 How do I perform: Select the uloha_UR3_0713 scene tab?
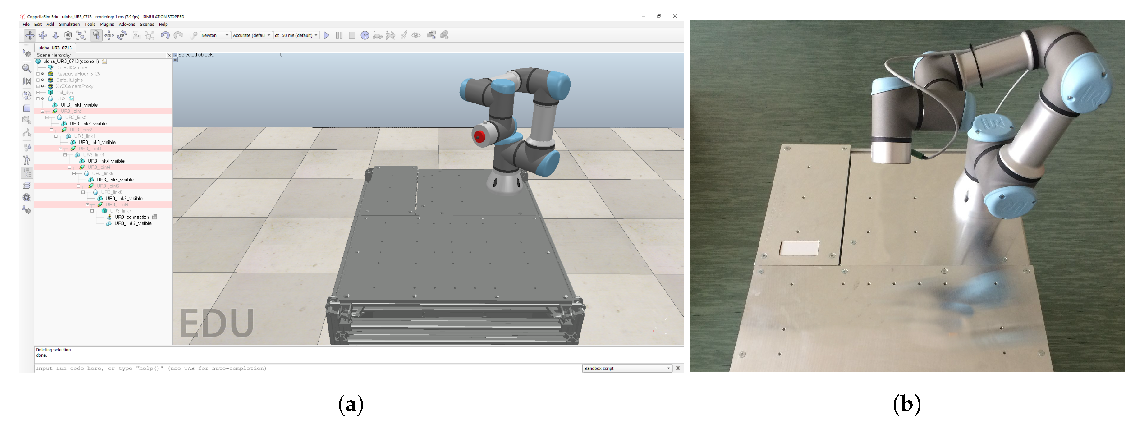[x=55, y=48]
